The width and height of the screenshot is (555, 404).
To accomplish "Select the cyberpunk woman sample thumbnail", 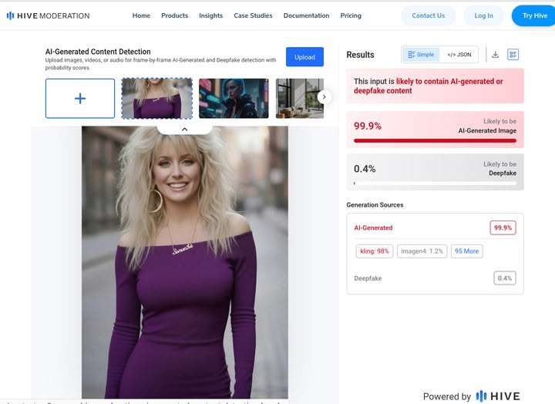I will click(234, 99).
